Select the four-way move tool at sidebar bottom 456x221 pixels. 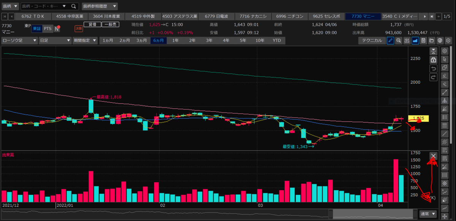[445, 216]
